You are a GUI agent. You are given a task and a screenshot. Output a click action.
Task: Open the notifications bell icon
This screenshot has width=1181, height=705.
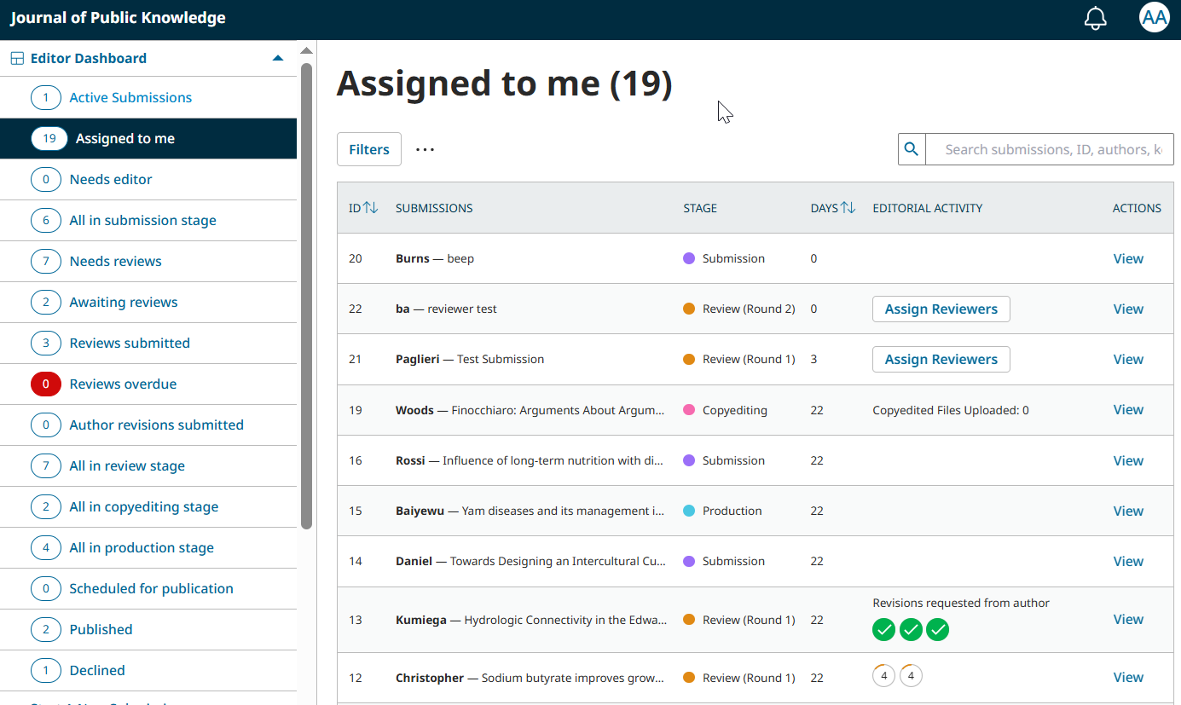[1095, 18]
